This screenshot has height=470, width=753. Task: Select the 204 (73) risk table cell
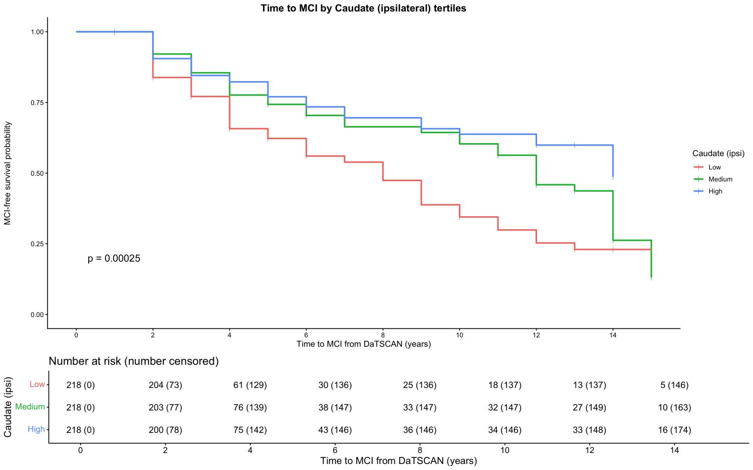[x=165, y=385]
